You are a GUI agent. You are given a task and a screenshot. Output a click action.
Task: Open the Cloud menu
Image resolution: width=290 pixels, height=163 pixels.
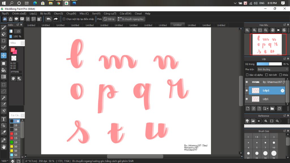[x=138, y=14]
